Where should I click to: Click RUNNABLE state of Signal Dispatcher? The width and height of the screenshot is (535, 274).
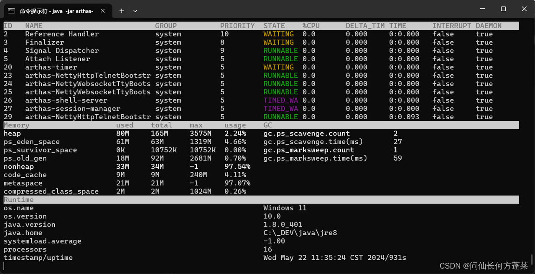pyautogui.click(x=280, y=51)
